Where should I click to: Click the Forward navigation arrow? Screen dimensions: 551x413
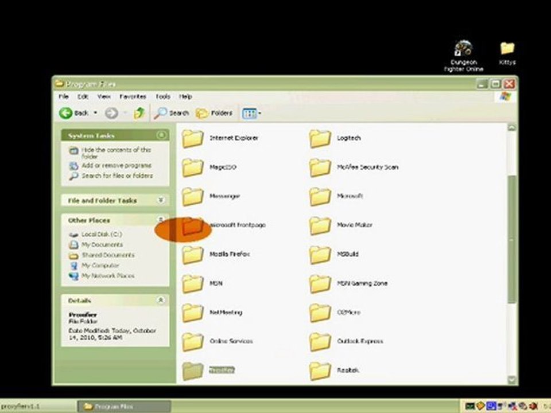111,113
